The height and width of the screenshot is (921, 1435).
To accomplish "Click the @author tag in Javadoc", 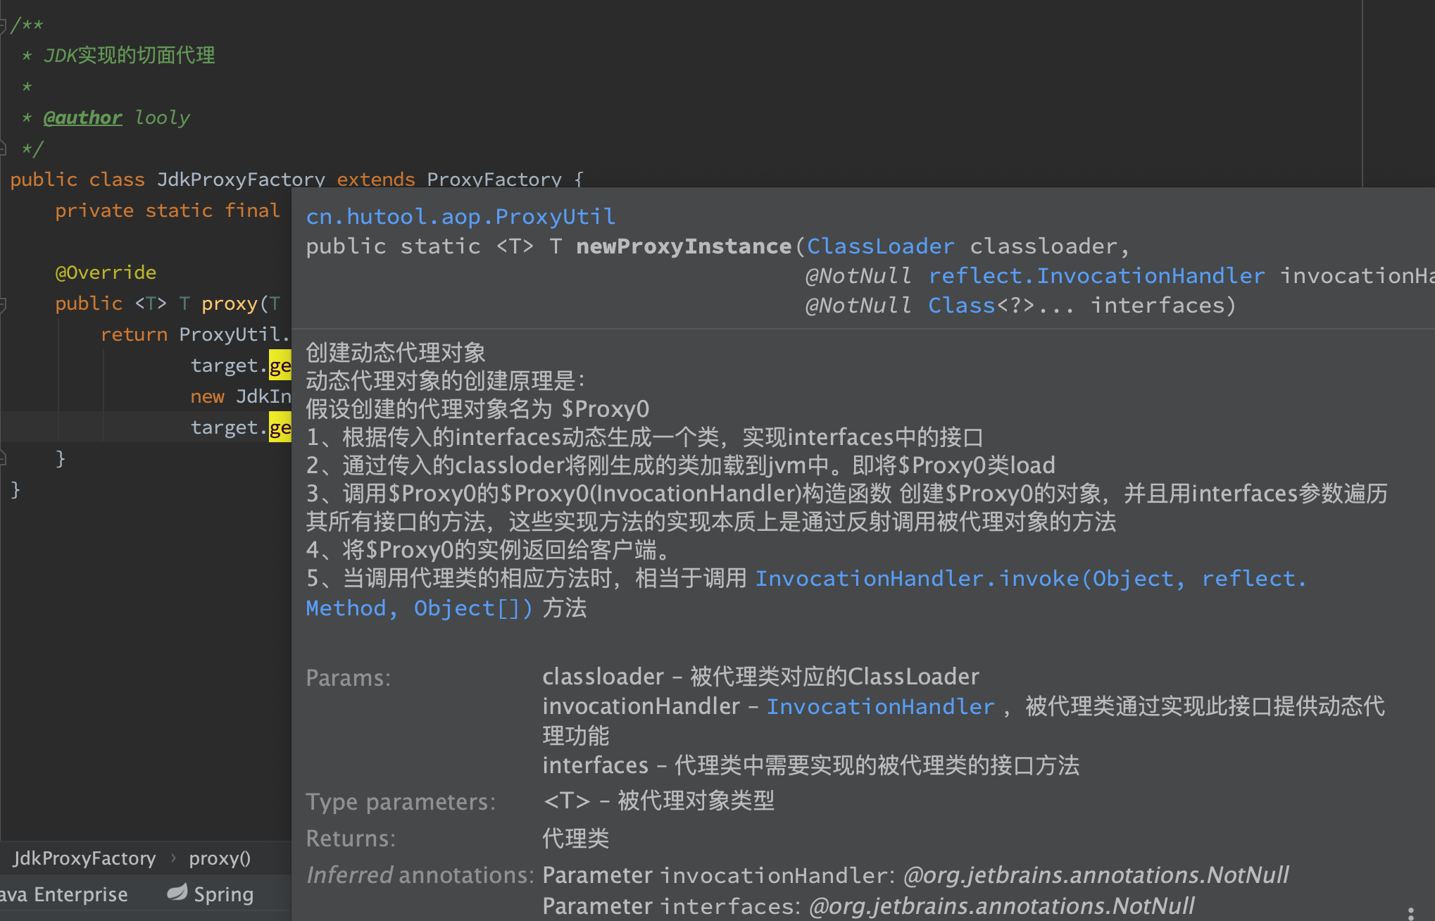I will (82, 118).
